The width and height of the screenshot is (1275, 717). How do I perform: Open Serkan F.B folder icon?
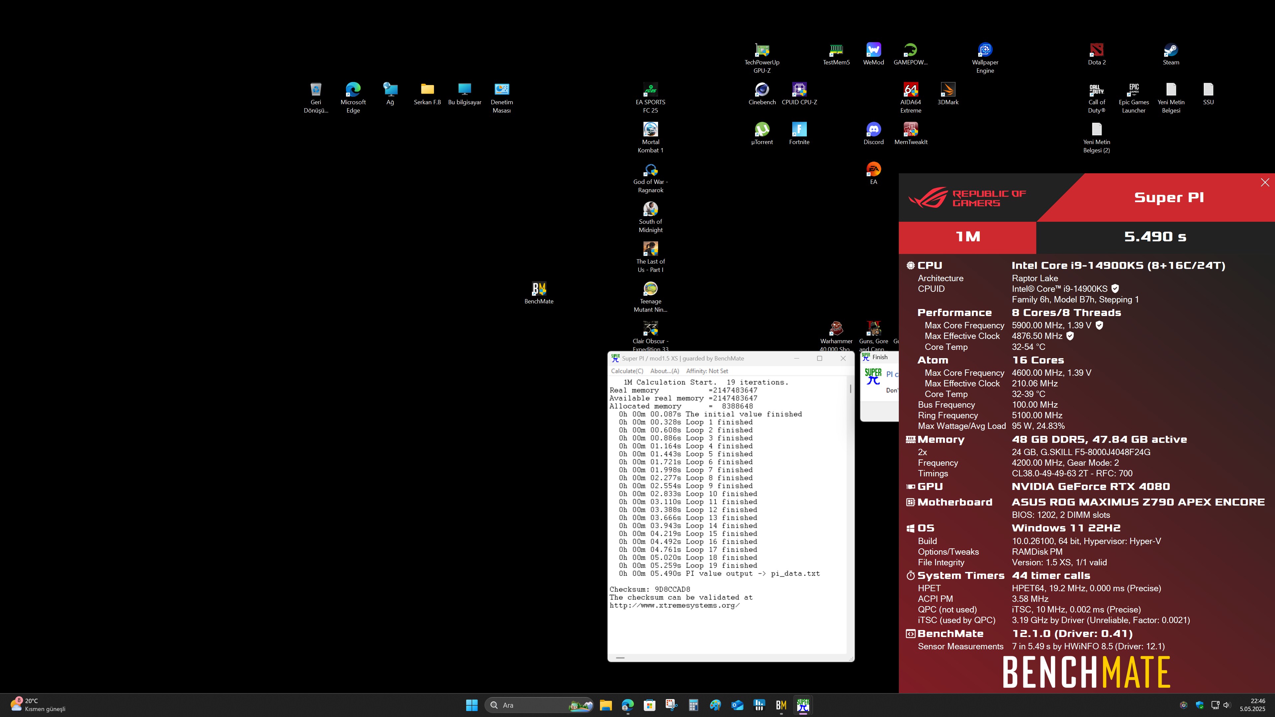coord(427,94)
